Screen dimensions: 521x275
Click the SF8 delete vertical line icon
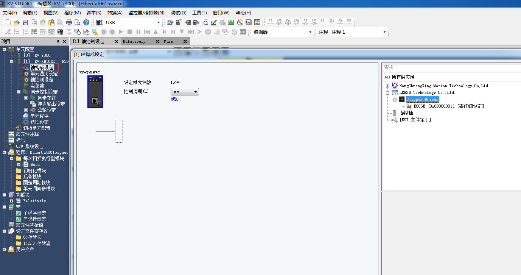331,22
